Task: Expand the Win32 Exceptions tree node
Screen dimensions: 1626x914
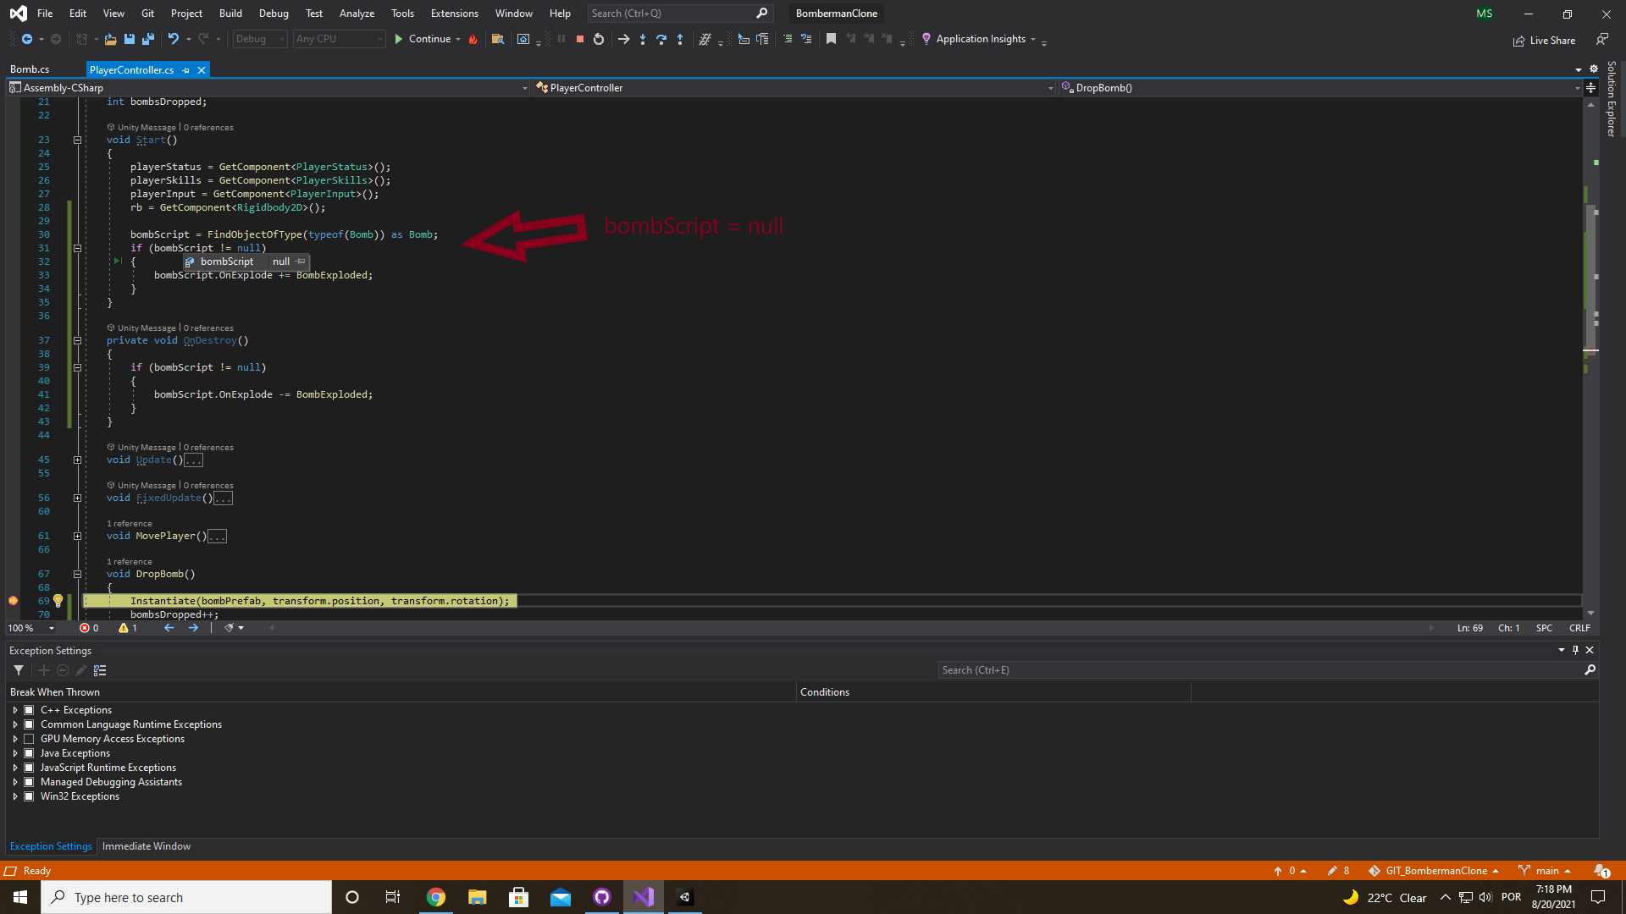Action: tap(15, 796)
